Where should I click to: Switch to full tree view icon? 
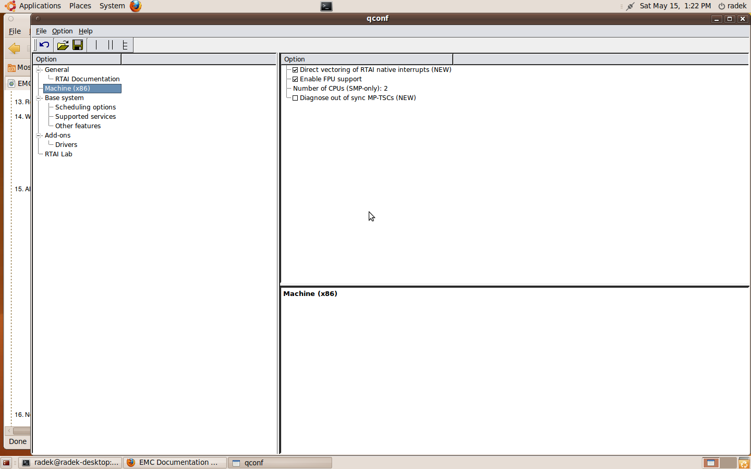click(125, 45)
